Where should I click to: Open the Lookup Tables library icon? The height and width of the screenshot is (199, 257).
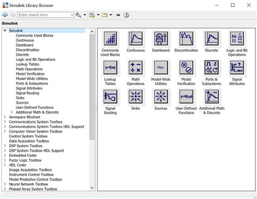click(x=110, y=68)
